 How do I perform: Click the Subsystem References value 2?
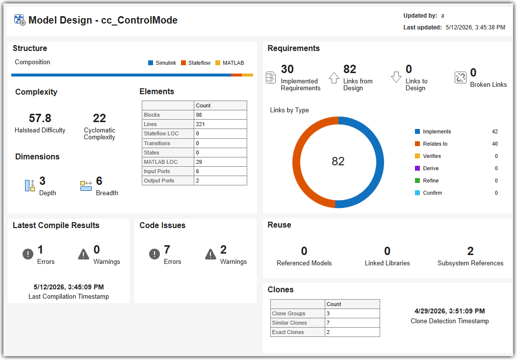pyautogui.click(x=470, y=251)
